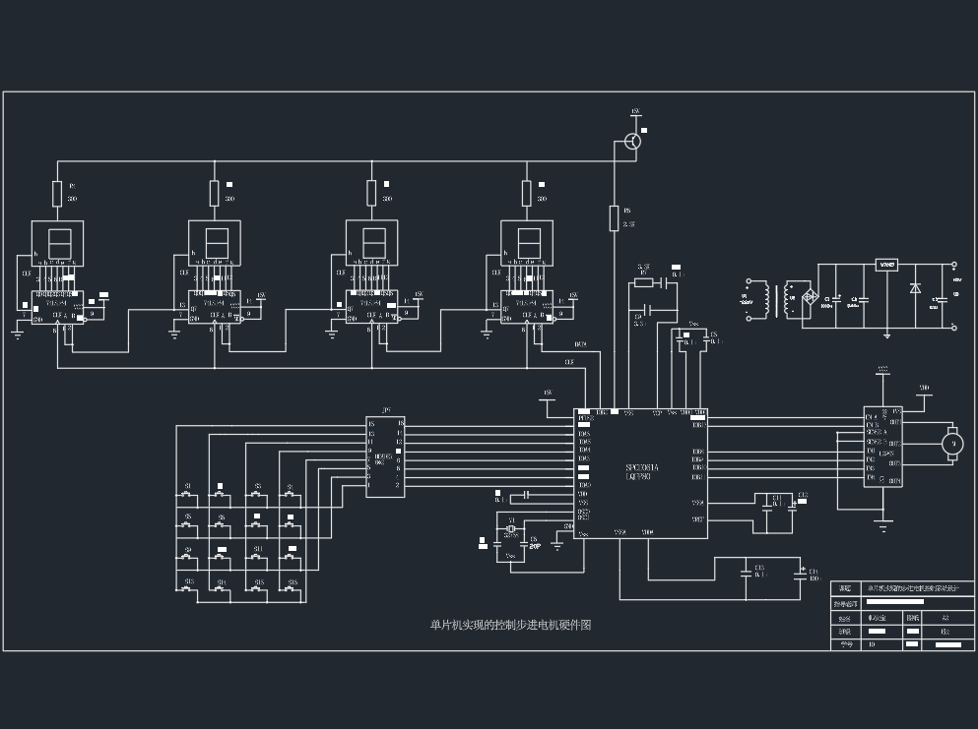Click the R7 resistor above capacitor C9
This screenshot has width=978, height=729.
pos(643,283)
